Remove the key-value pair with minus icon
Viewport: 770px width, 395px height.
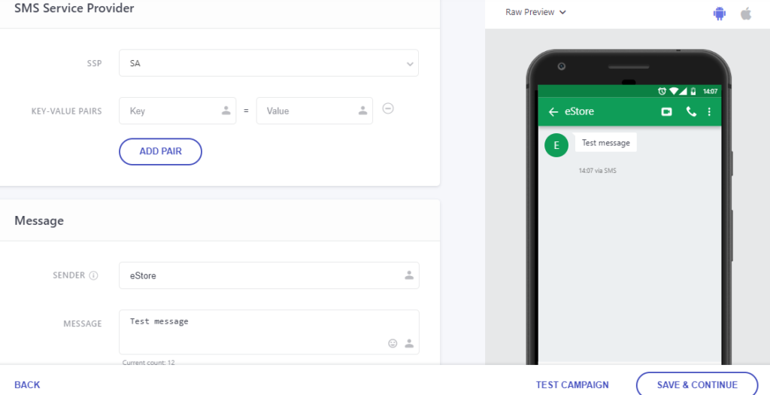pos(388,108)
